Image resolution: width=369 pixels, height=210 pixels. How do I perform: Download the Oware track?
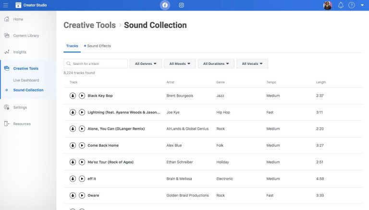pyautogui.click(x=73, y=195)
